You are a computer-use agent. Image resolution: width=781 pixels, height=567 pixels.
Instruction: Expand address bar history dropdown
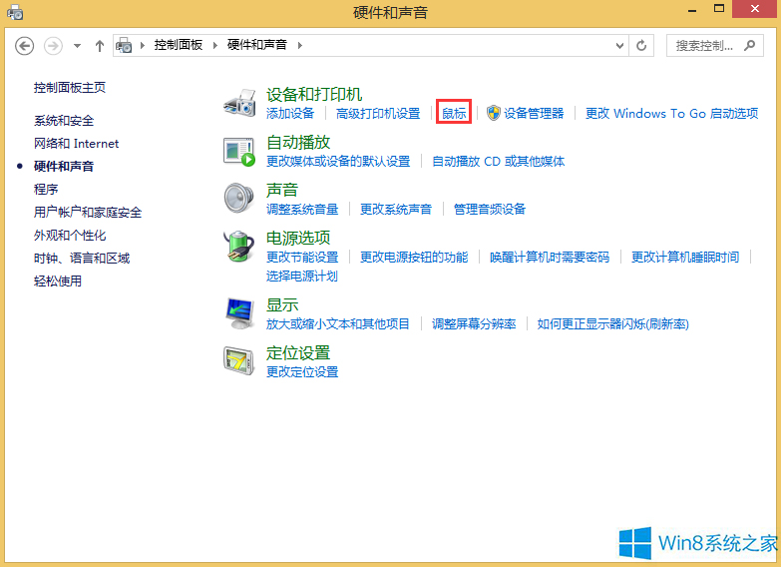pyautogui.click(x=619, y=46)
